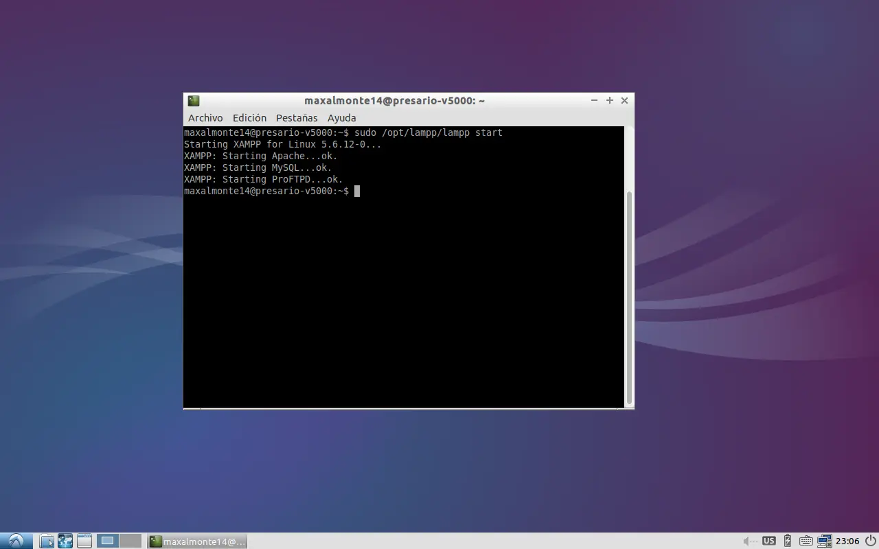Minimize the terminal window
The width and height of the screenshot is (879, 549).
[x=594, y=100]
